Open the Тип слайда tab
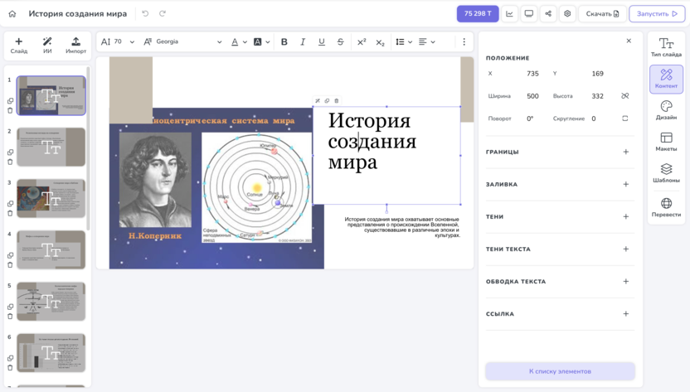This screenshot has width=690, height=392. click(x=666, y=47)
